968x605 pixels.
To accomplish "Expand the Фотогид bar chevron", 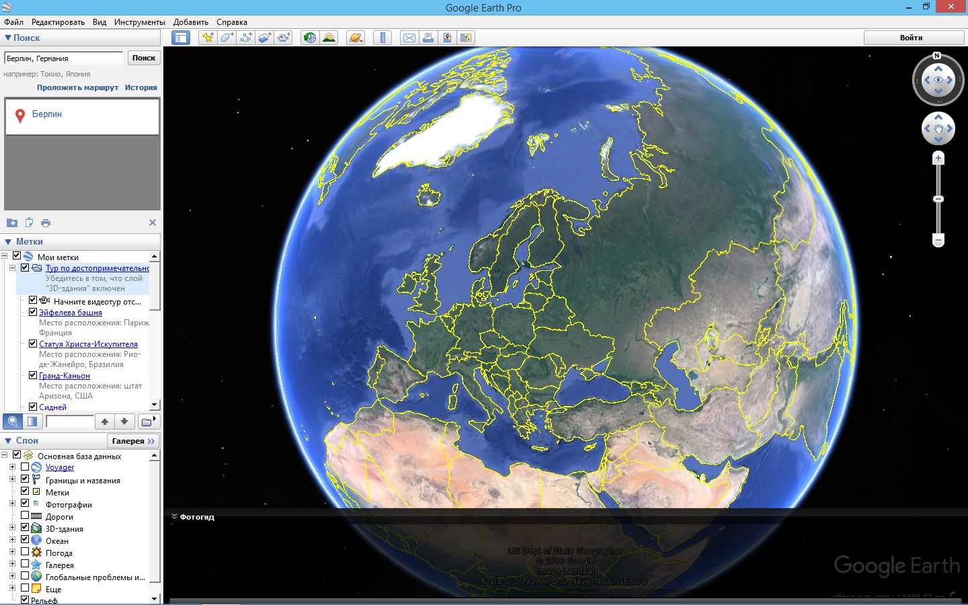I will [x=174, y=517].
